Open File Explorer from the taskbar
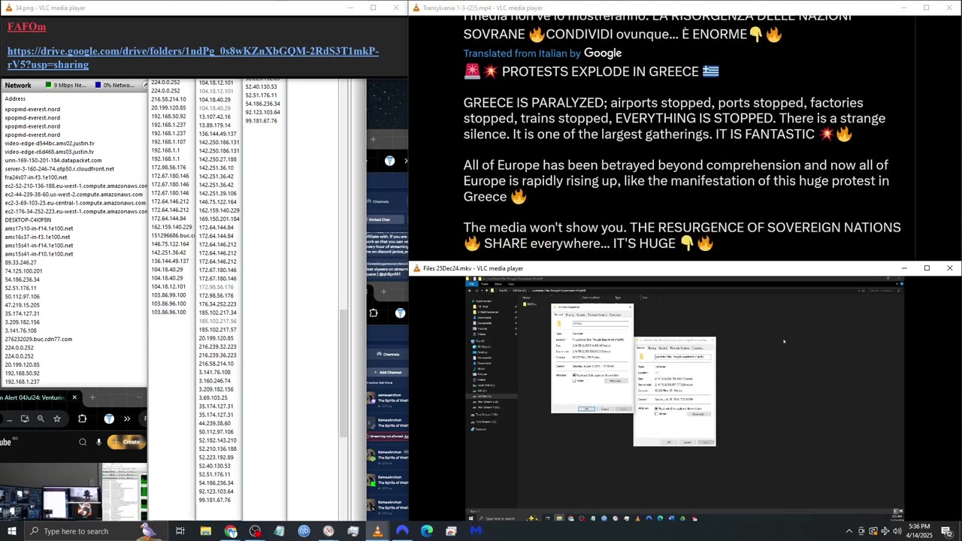The width and height of the screenshot is (962, 541). [205, 531]
